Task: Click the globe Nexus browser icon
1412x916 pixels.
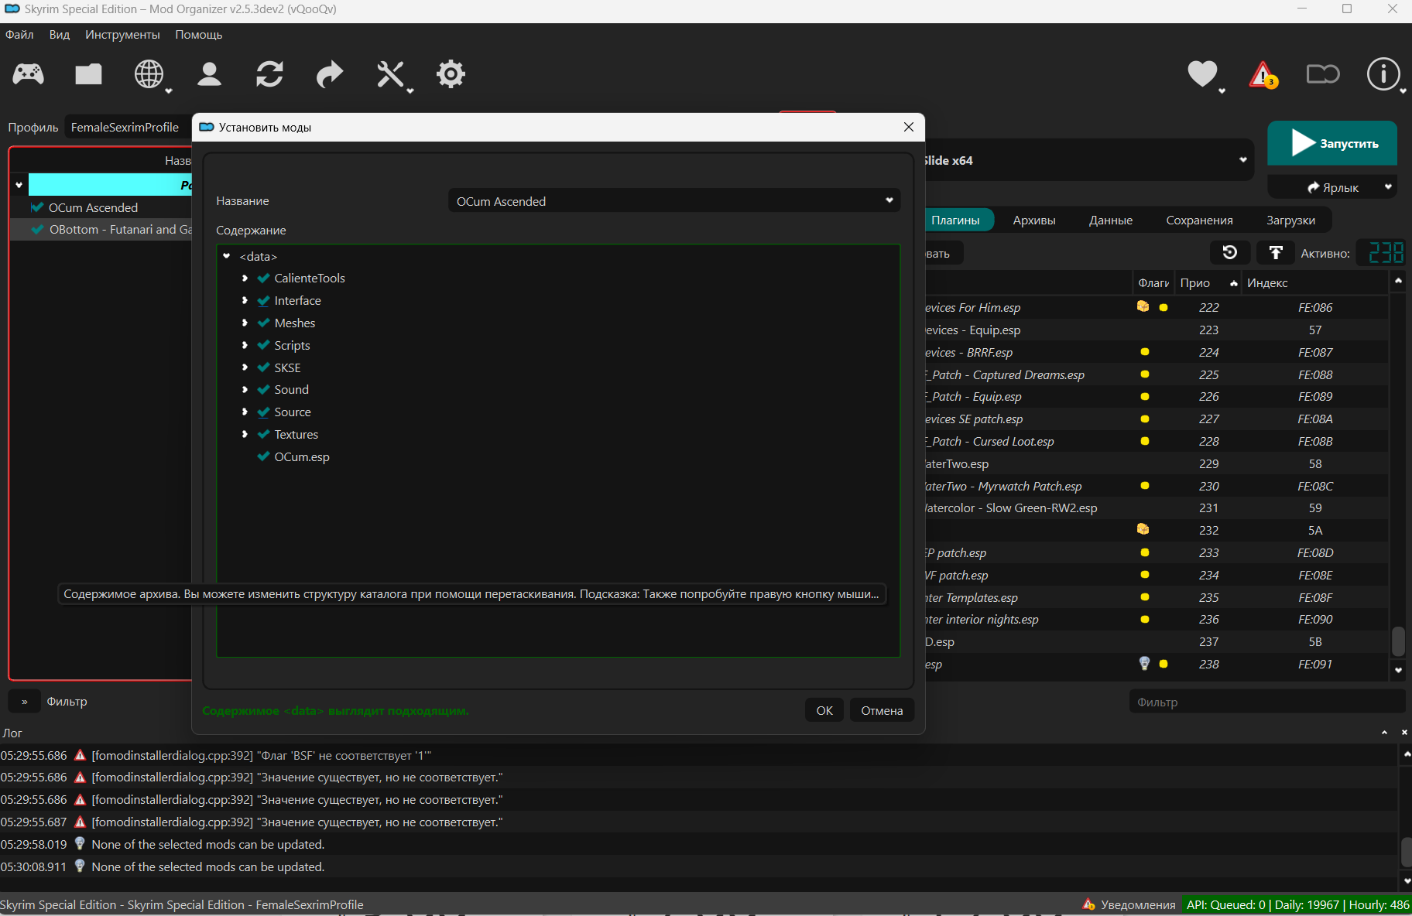Action: coord(149,74)
